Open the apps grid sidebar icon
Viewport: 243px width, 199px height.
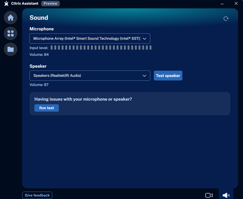pyautogui.click(x=11, y=33)
